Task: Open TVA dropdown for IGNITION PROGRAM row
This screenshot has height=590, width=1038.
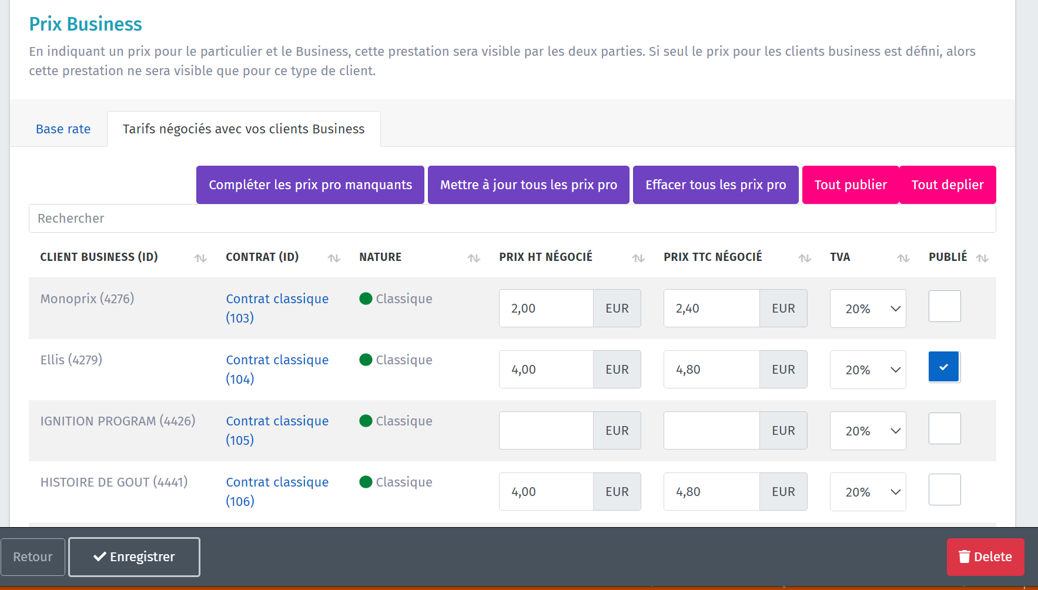Action: click(x=868, y=431)
